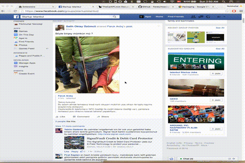Open the shared post photo
The height and width of the screenshot is (163, 245).
pos(87,65)
